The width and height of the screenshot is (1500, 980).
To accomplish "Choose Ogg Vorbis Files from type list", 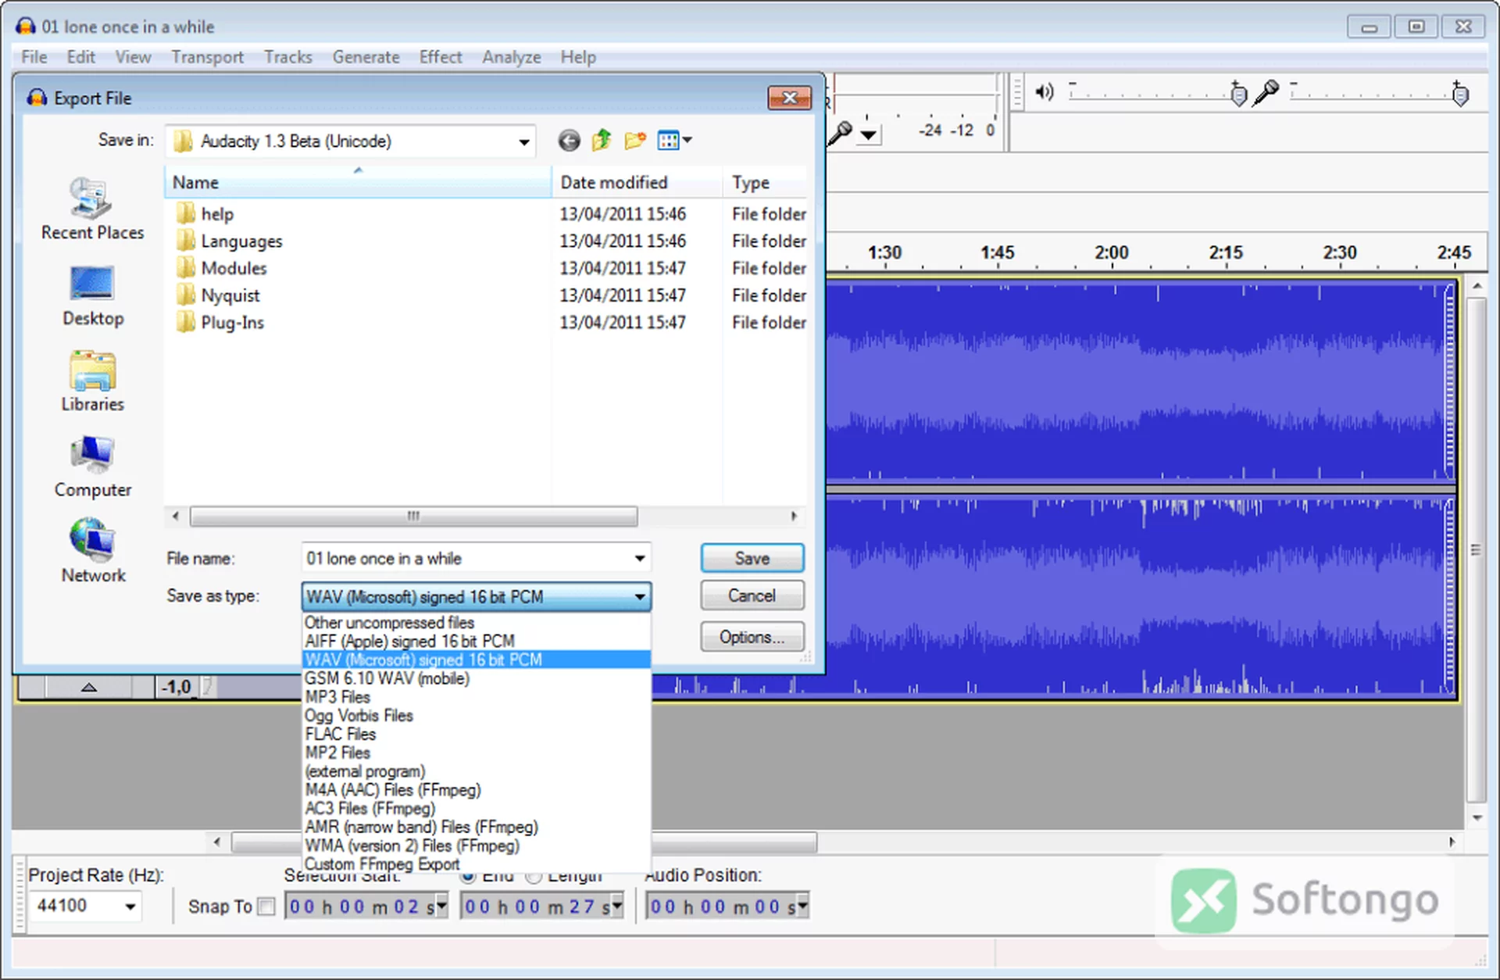I will [359, 715].
